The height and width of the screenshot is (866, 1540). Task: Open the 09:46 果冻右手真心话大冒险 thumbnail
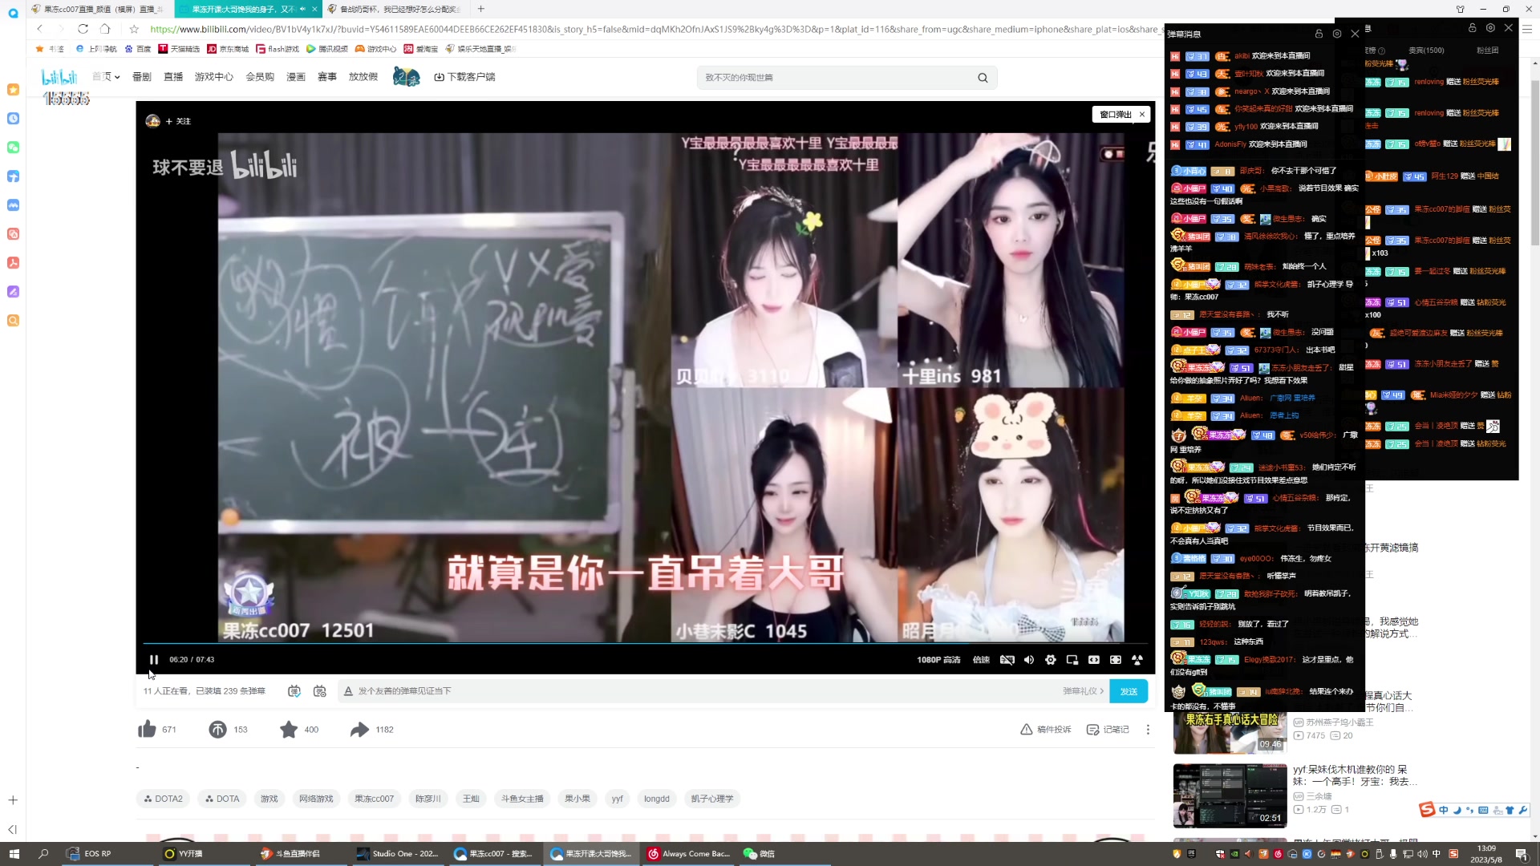1230,731
